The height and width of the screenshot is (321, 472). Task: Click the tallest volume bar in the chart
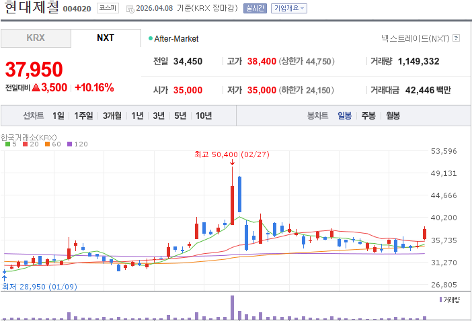(232, 308)
